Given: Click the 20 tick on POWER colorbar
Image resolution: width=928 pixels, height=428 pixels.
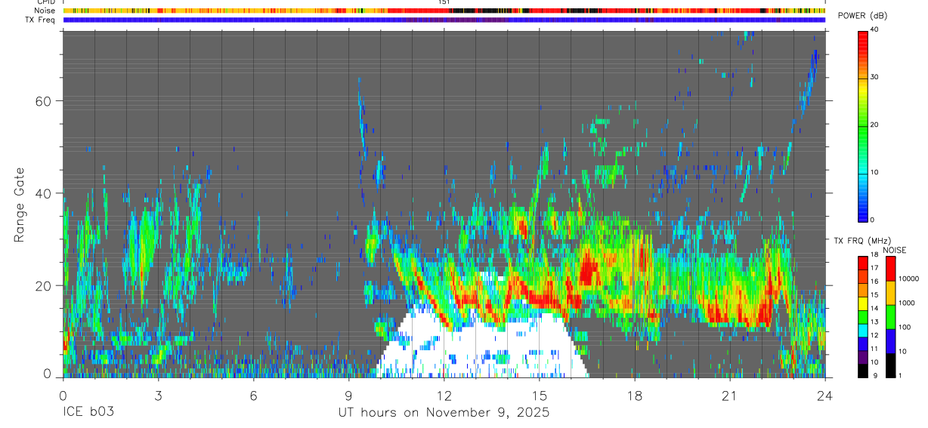Looking at the screenshot, I should pyautogui.click(x=876, y=125).
